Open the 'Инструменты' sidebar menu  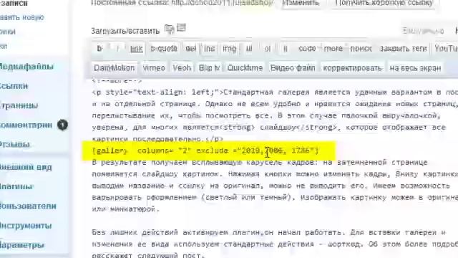click(26, 226)
